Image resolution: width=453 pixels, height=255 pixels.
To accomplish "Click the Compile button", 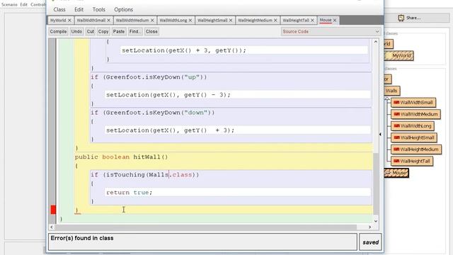I will 58,31.
